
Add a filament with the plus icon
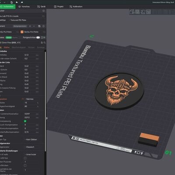pos(30,26)
